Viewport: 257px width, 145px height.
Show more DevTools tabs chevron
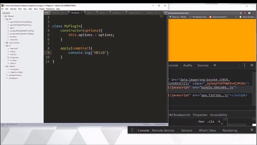215,65
